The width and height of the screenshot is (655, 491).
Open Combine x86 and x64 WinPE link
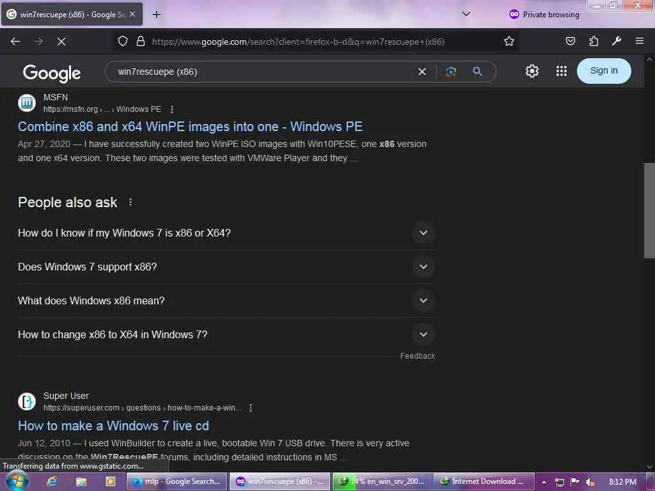pyautogui.click(x=190, y=127)
